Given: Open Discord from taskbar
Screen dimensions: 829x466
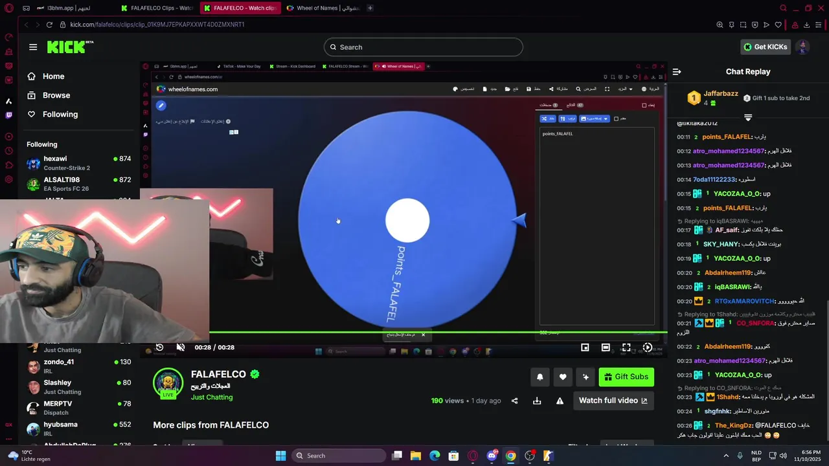Looking at the screenshot, I should (492, 456).
